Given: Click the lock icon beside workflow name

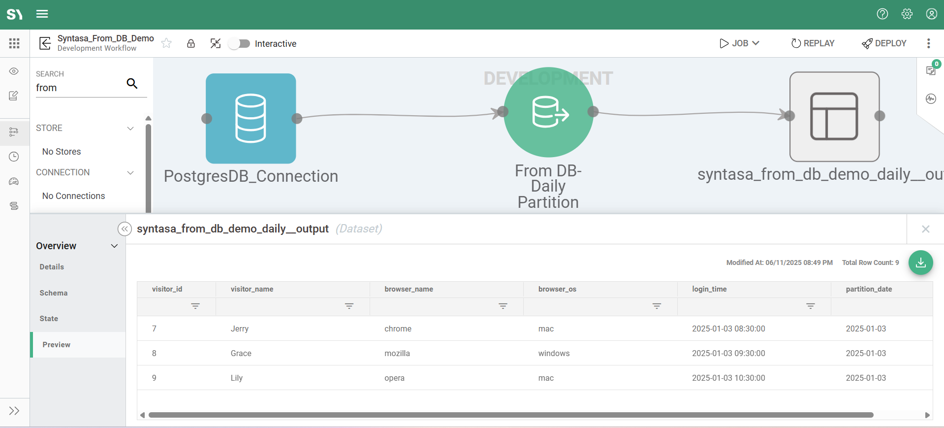Looking at the screenshot, I should 191,43.
